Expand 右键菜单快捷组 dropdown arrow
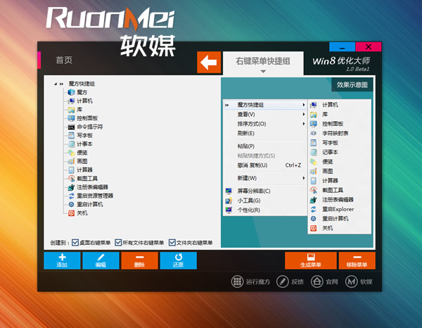The width and height of the screenshot is (422, 328). point(264,70)
